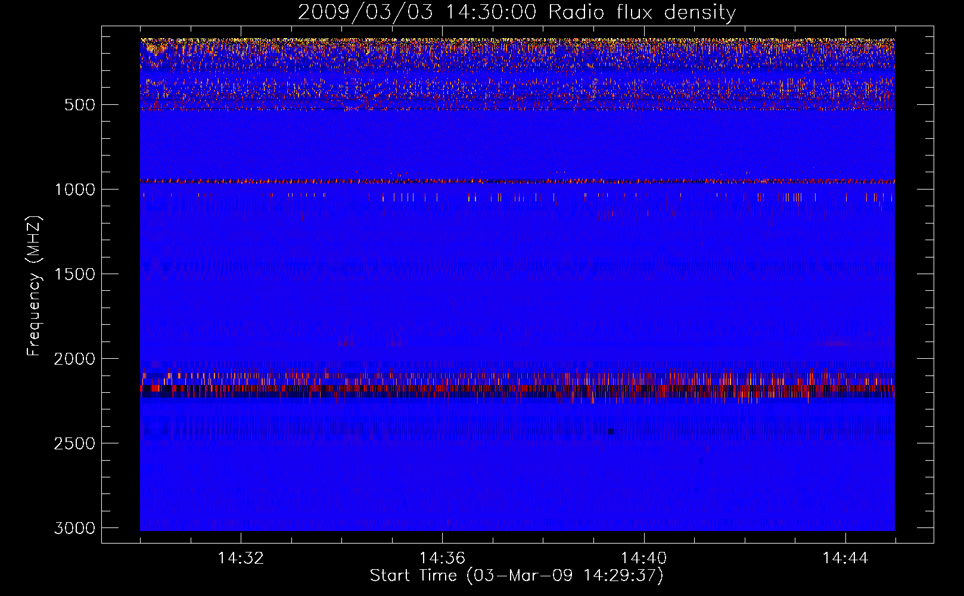
Task: Click the 14:36 time axis label
Action: pyautogui.click(x=442, y=558)
